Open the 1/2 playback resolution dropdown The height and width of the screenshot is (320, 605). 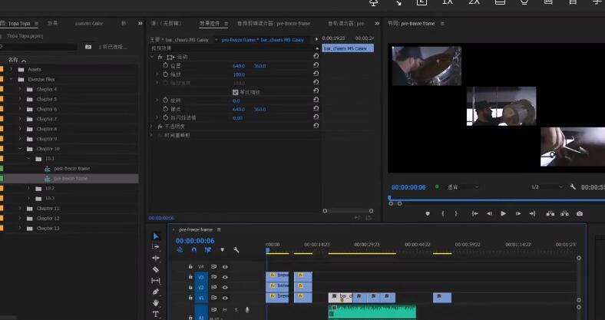point(545,187)
